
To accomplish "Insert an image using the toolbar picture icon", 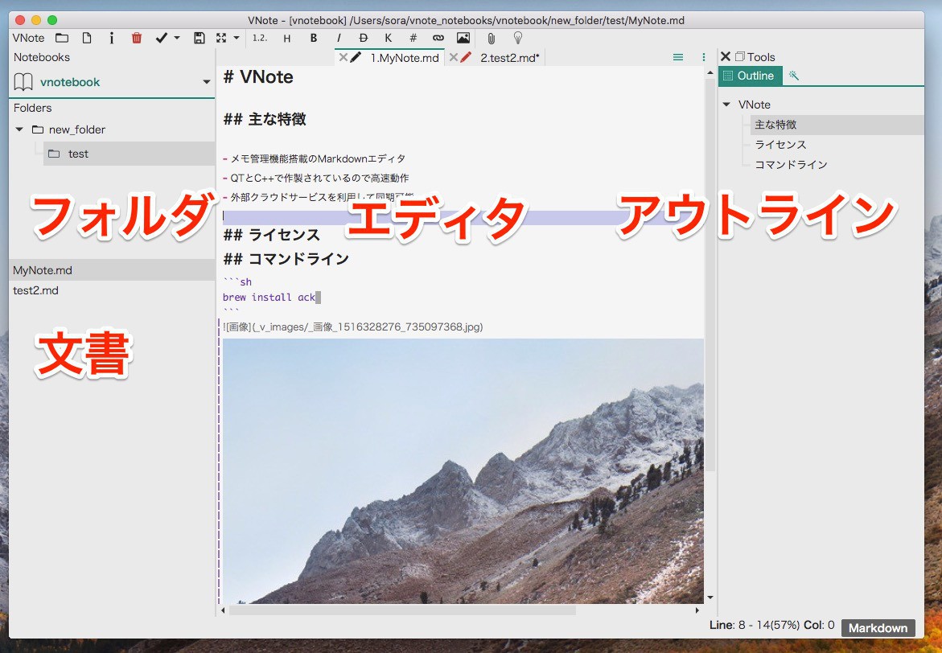I will coord(463,38).
